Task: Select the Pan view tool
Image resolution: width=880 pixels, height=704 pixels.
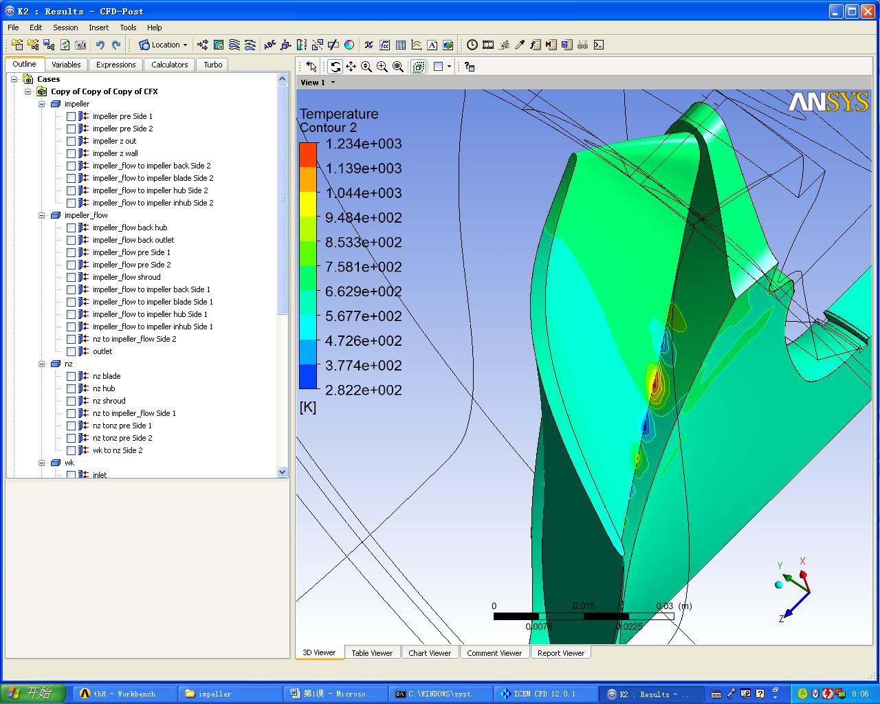Action: [351, 67]
